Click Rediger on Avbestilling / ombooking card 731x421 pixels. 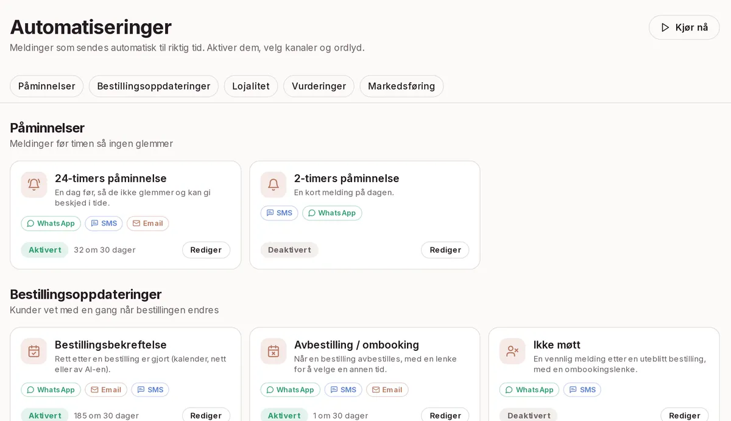coord(445,415)
